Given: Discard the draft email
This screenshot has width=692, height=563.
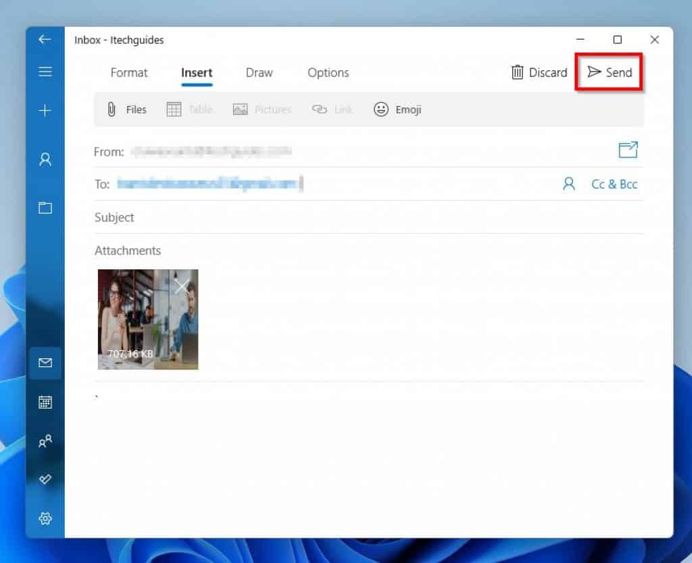Looking at the screenshot, I should (539, 72).
